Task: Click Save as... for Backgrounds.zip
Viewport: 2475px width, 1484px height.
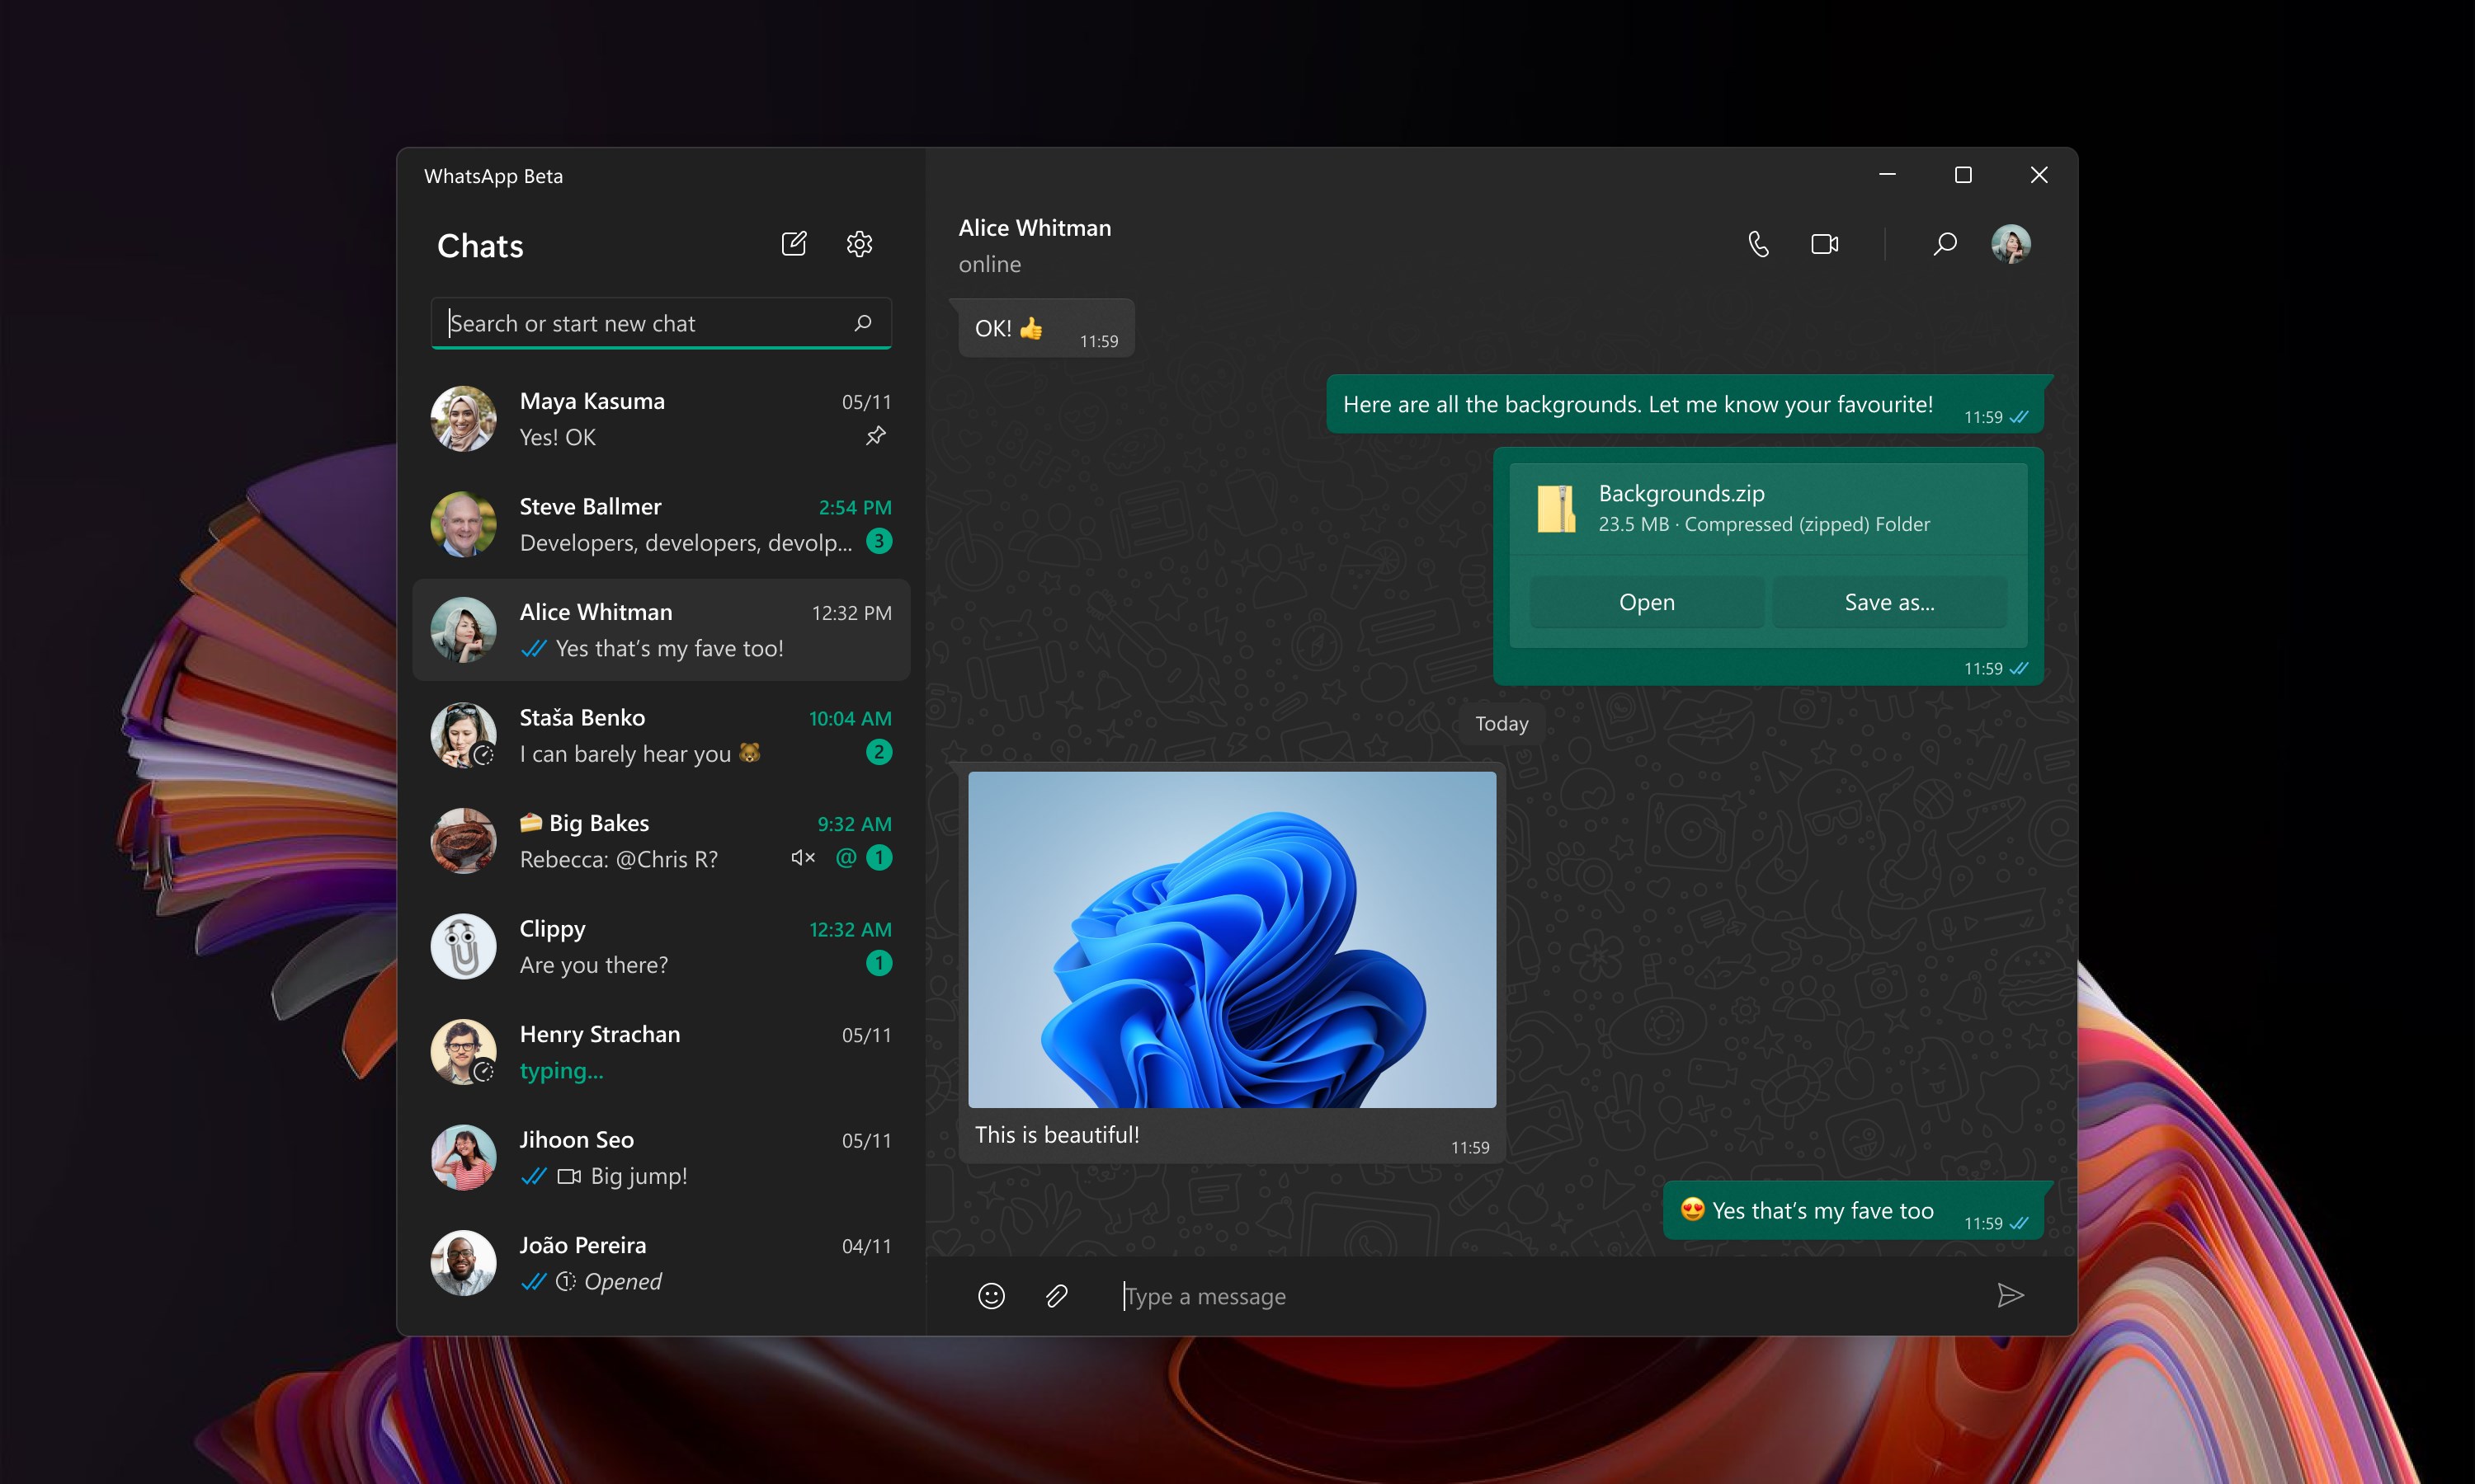Action: coord(1888,602)
